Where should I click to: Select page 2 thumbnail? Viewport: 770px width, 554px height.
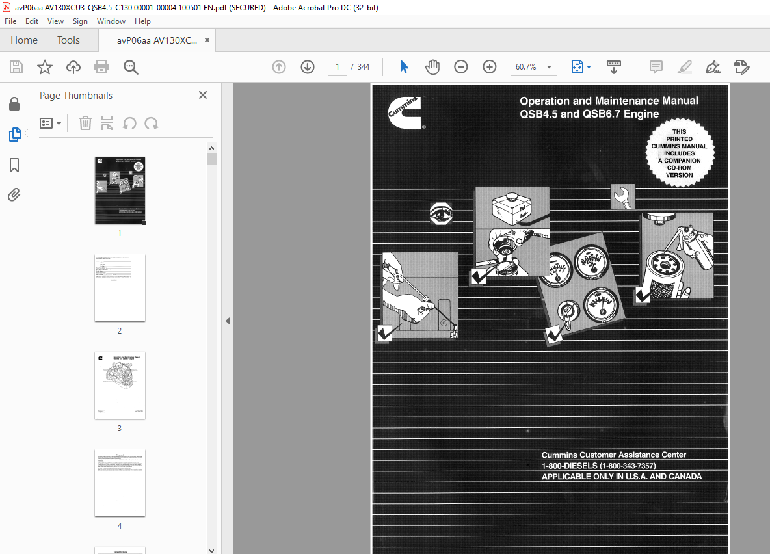coord(120,288)
